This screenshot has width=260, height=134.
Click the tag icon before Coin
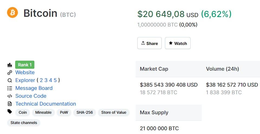(10, 112)
